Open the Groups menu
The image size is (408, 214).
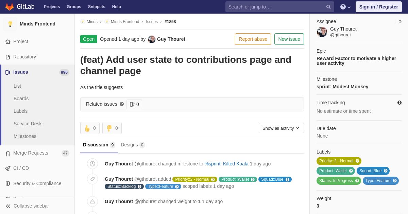coord(74,7)
